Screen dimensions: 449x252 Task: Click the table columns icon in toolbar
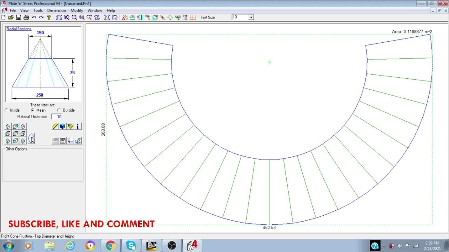click(x=185, y=17)
